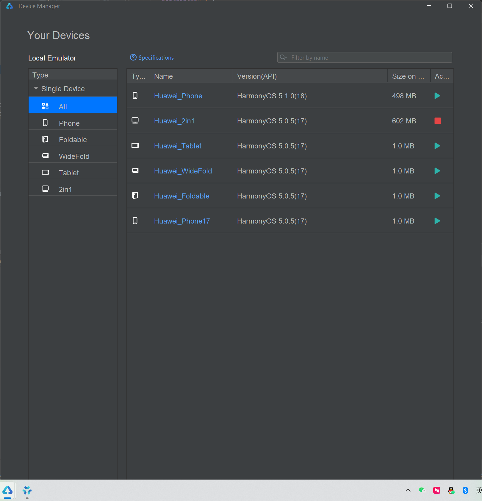Run the Huawei_WideFold emulator

click(437, 171)
